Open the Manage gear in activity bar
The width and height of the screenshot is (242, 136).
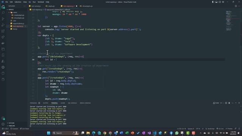3,124
